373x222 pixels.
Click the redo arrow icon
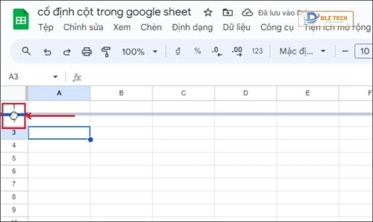(x=67, y=51)
